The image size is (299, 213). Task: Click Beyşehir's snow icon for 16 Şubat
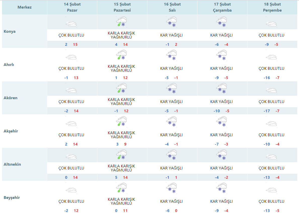coord(172,188)
